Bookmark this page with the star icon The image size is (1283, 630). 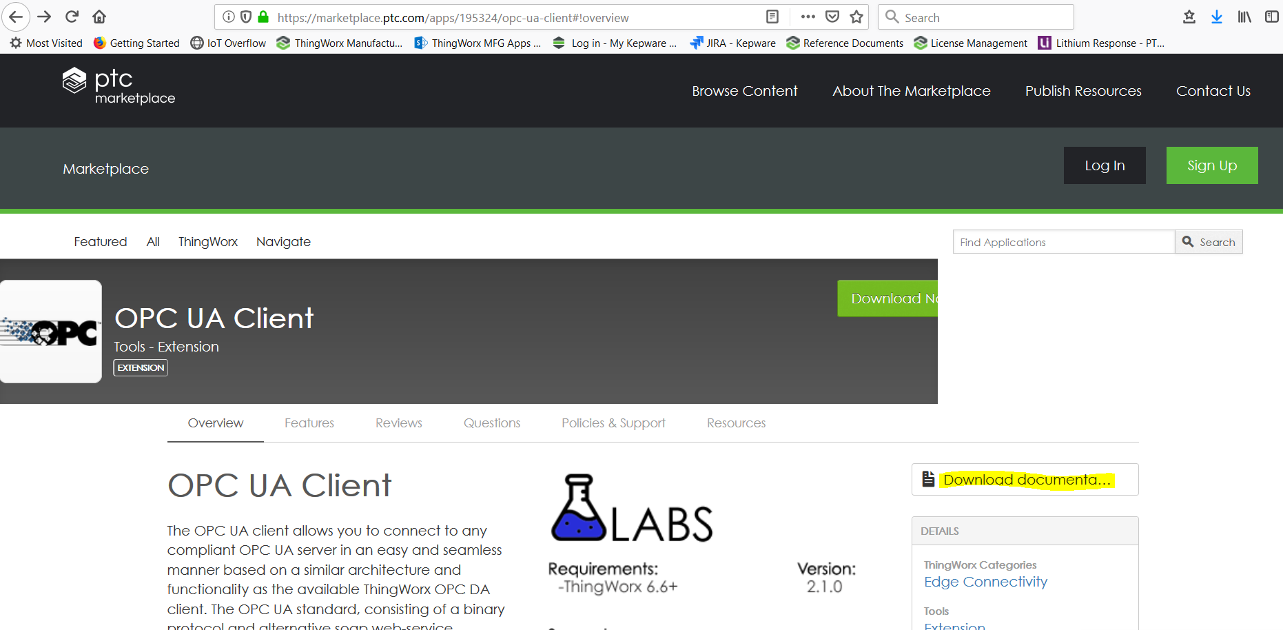(856, 17)
